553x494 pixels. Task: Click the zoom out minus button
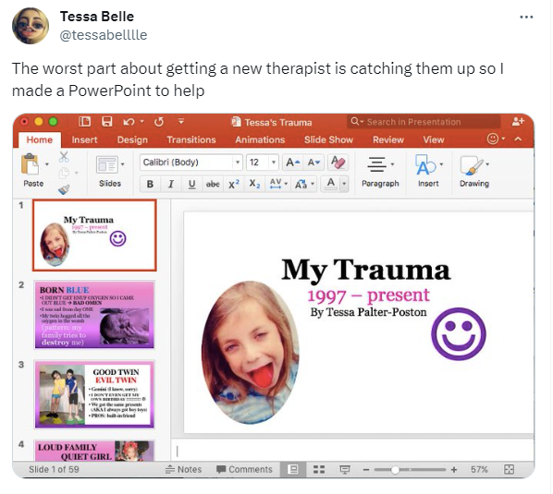click(x=366, y=469)
